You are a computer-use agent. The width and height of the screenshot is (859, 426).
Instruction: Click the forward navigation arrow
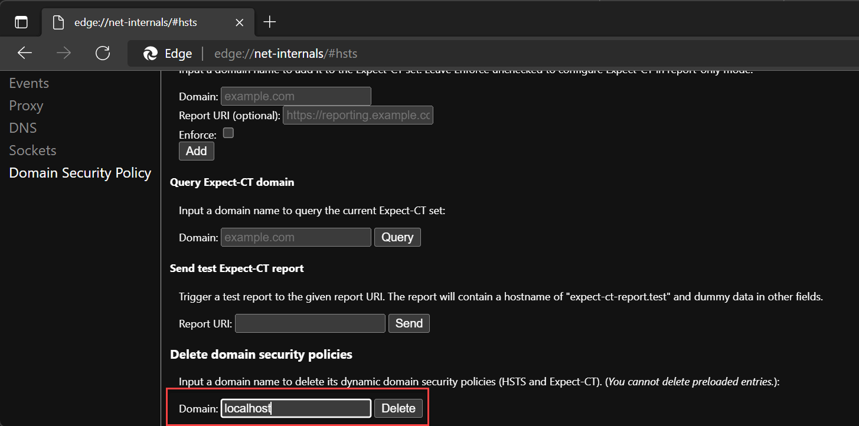pos(64,54)
